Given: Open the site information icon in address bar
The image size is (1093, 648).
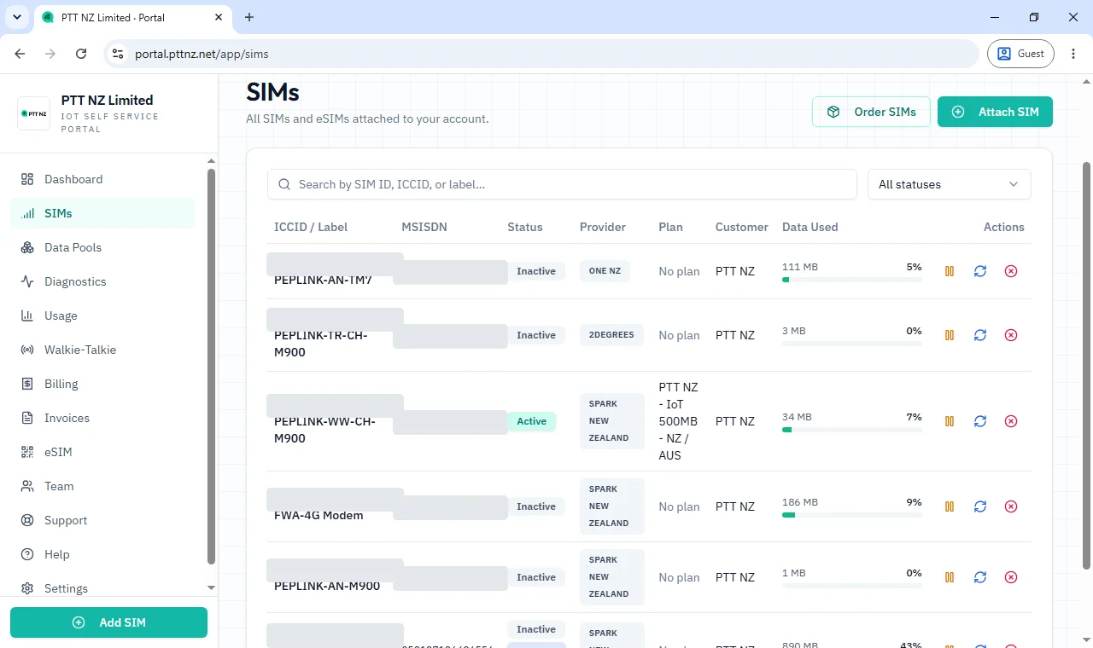Looking at the screenshot, I should point(119,54).
